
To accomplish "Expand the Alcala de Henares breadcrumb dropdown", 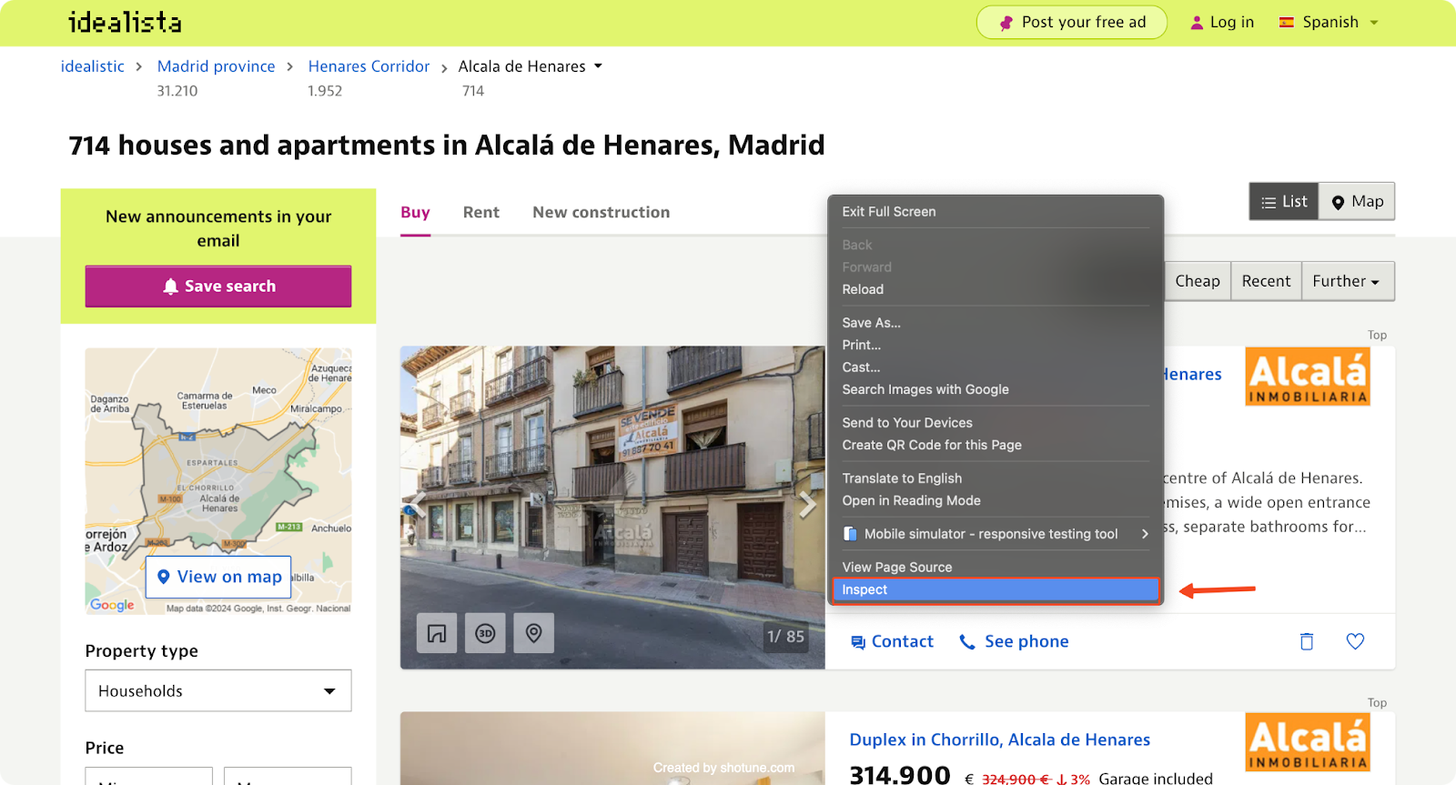I will (x=598, y=66).
